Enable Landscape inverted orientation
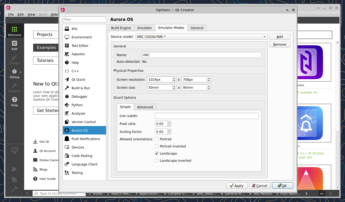Viewport: 345px width, 202px height. (x=157, y=160)
